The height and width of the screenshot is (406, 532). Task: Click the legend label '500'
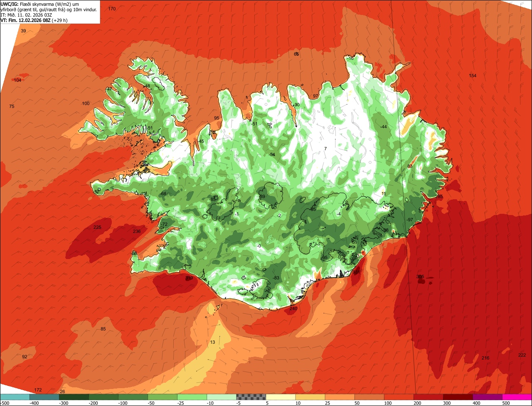pyautogui.click(x=507, y=403)
